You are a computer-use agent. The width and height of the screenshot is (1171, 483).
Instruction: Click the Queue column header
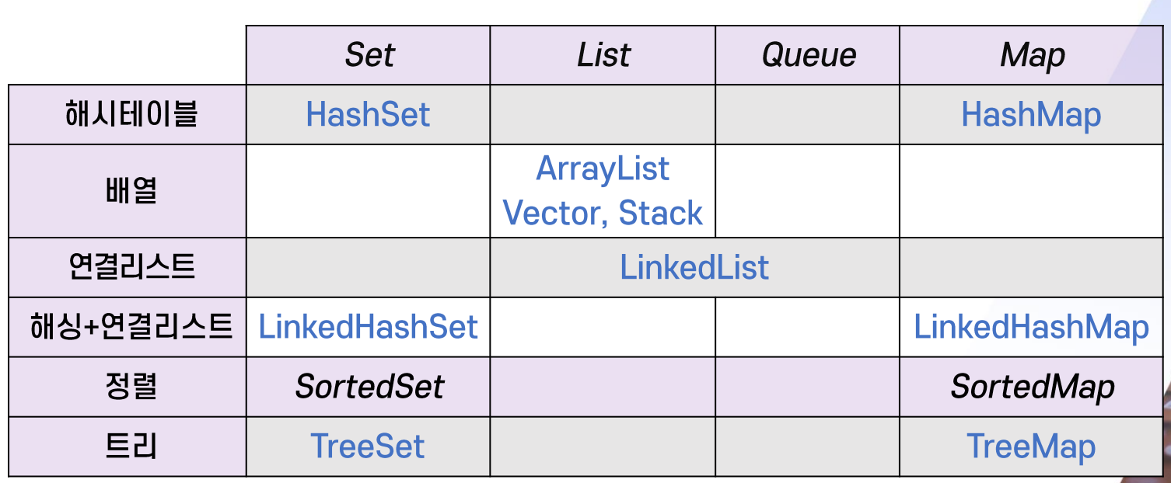[809, 55]
